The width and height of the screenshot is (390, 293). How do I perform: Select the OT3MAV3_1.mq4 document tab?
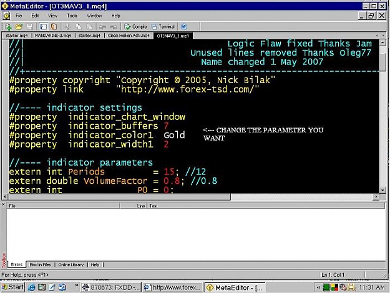click(x=173, y=36)
